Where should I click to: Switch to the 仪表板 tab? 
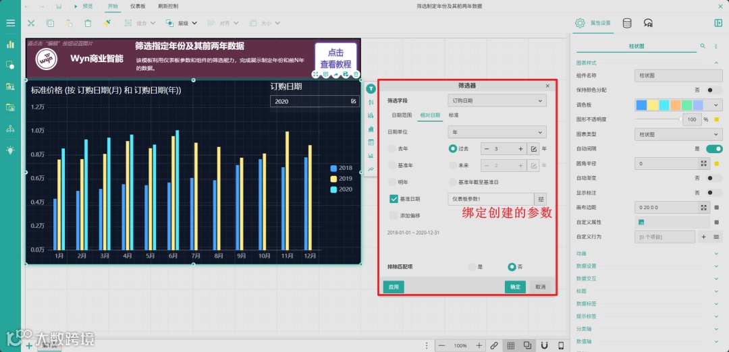pos(138,7)
